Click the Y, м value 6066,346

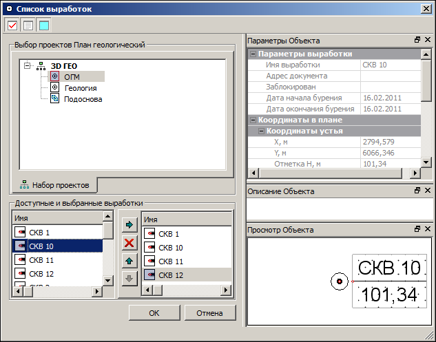(391, 153)
